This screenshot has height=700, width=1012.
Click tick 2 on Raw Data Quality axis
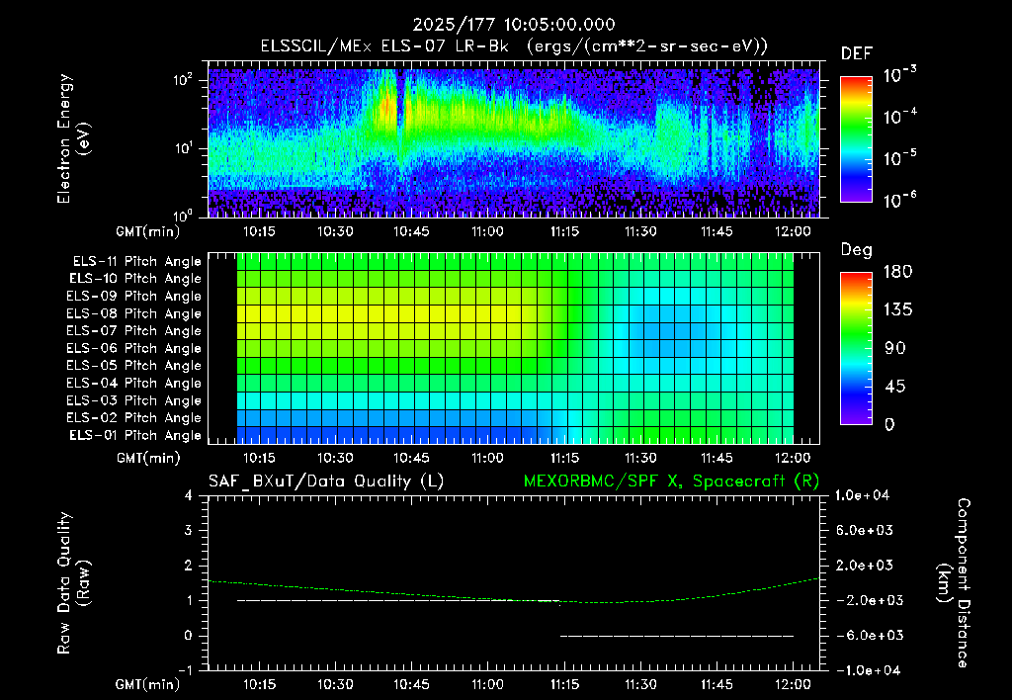[189, 565]
